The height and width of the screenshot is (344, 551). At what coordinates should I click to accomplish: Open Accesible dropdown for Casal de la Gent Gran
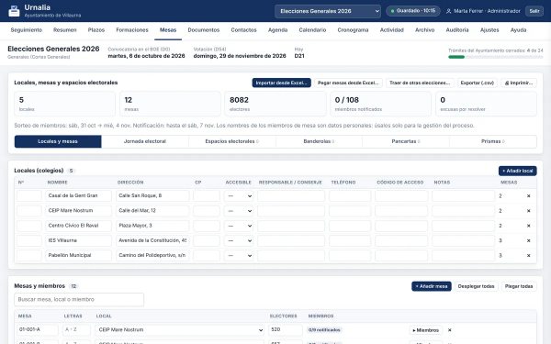(239, 196)
